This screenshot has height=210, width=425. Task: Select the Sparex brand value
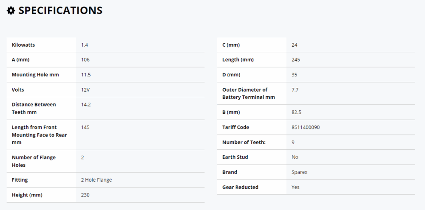(300, 172)
